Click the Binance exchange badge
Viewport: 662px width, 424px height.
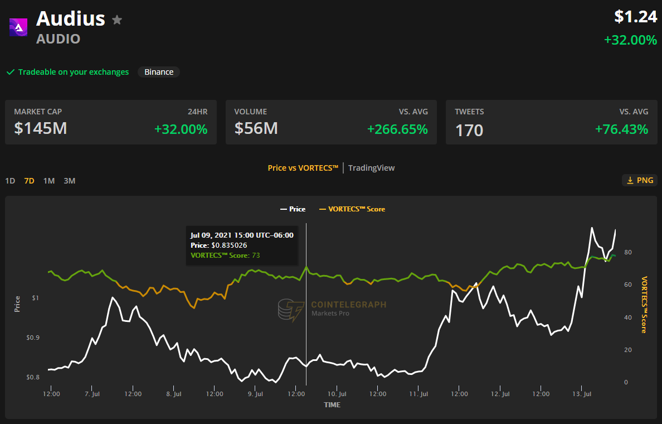159,72
